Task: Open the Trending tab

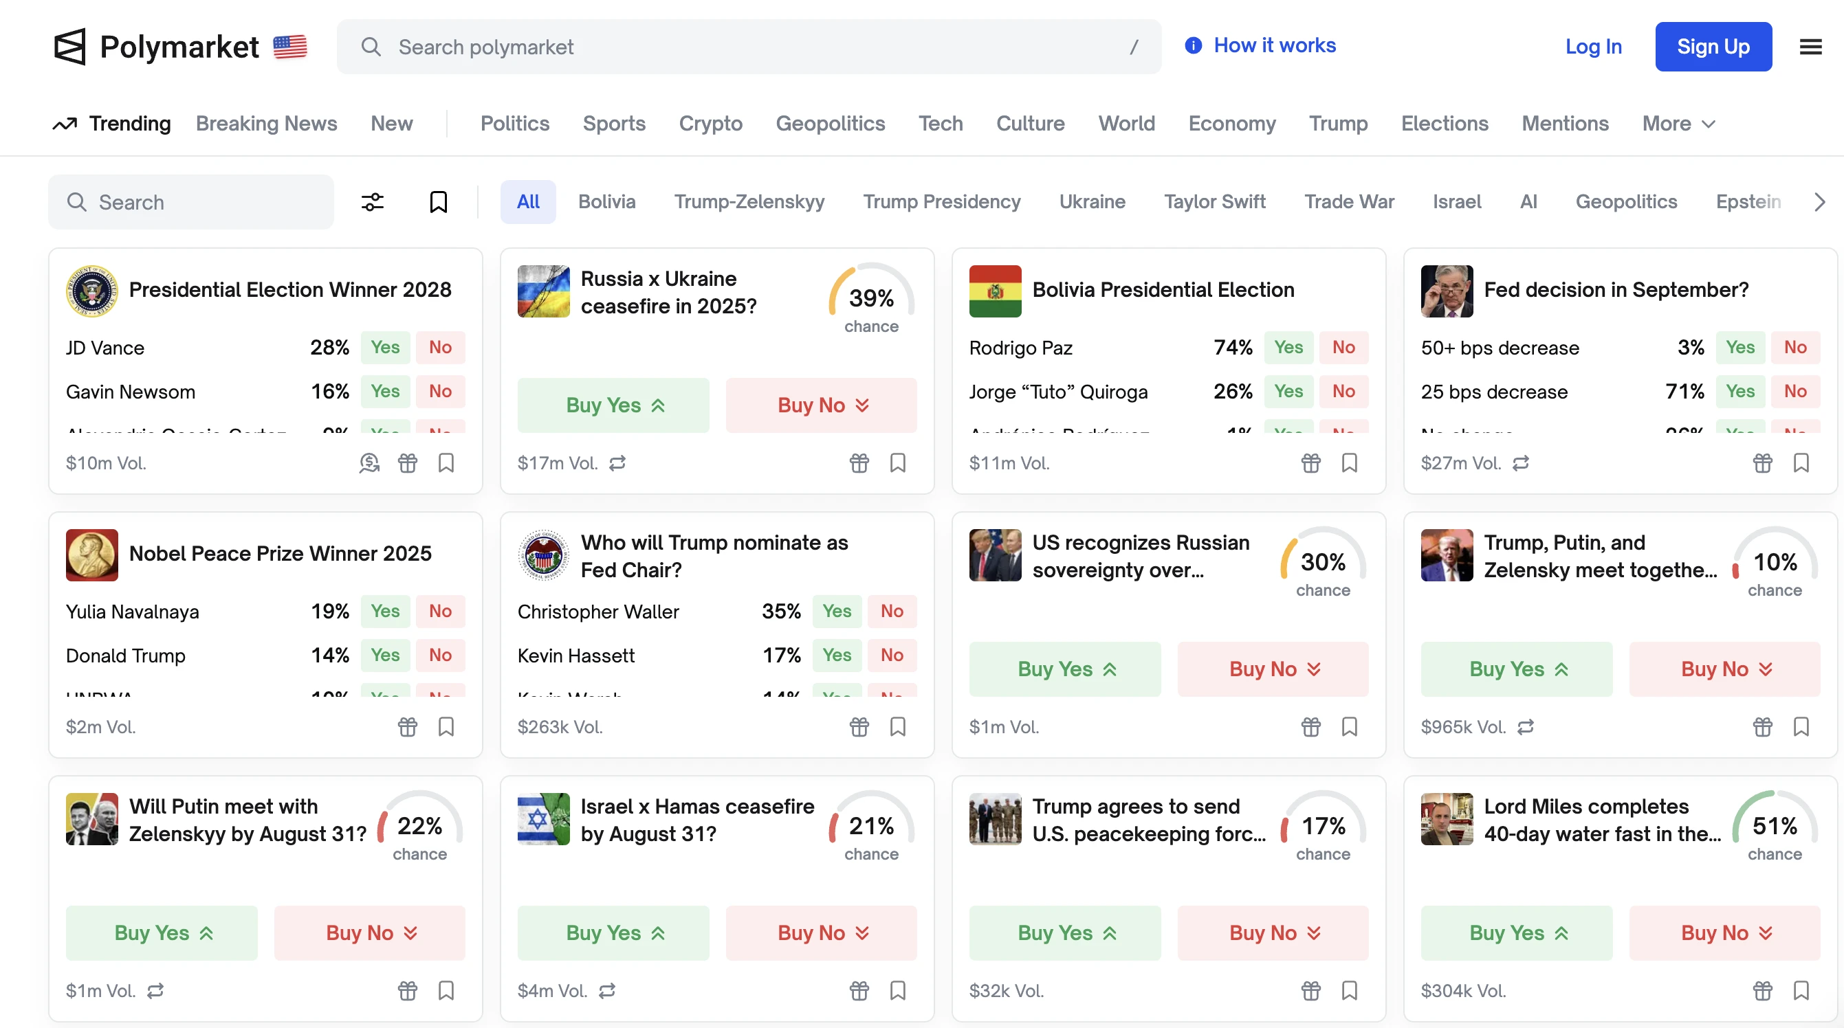Action: point(111,124)
